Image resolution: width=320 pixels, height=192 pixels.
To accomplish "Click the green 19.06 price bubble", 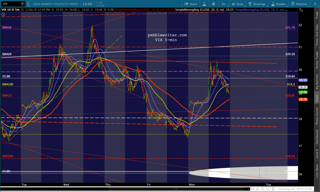I will 303,92.
